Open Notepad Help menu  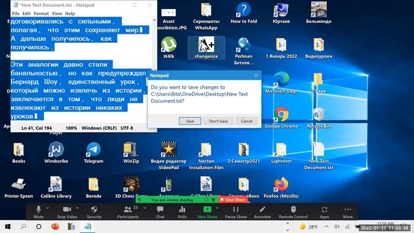coord(70,14)
